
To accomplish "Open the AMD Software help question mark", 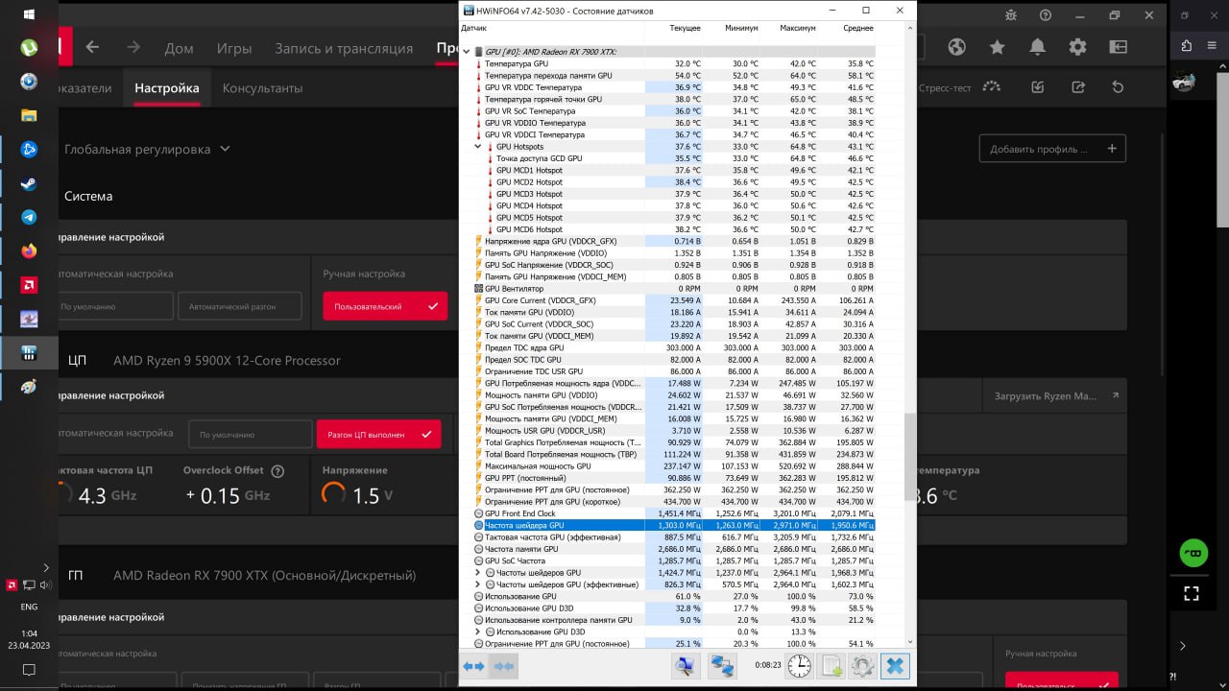I will point(1046,15).
